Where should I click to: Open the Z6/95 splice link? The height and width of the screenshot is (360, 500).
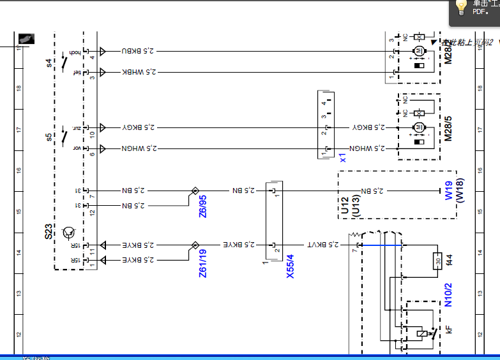(x=202, y=206)
